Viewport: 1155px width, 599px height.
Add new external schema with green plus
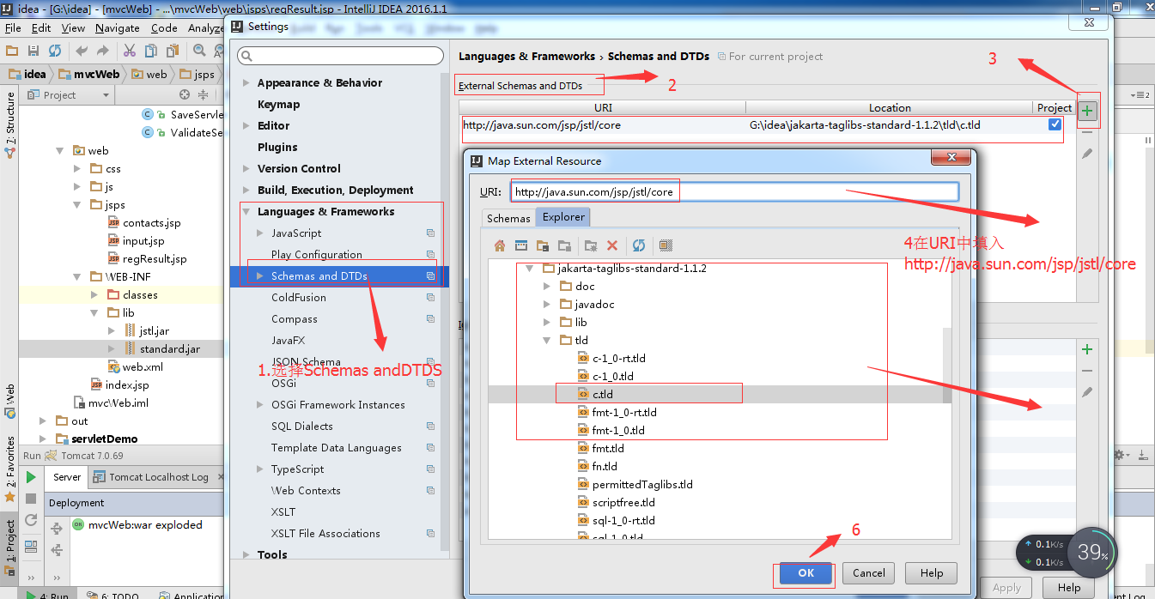[1087, 111]
